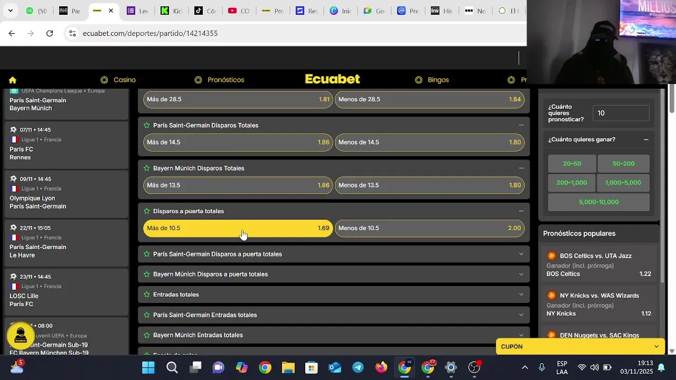Open Windows Start menu
Image resolution: width=676 pixels, height=380 pixels.
coord(148,367)
